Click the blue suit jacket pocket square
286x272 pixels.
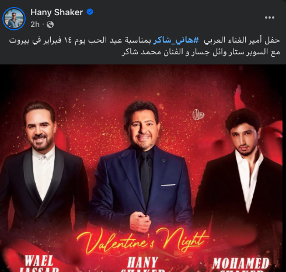tap(168, 185)
